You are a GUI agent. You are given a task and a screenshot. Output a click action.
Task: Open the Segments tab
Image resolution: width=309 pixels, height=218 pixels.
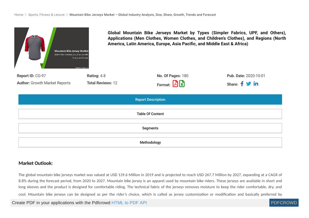click(150, 128)
